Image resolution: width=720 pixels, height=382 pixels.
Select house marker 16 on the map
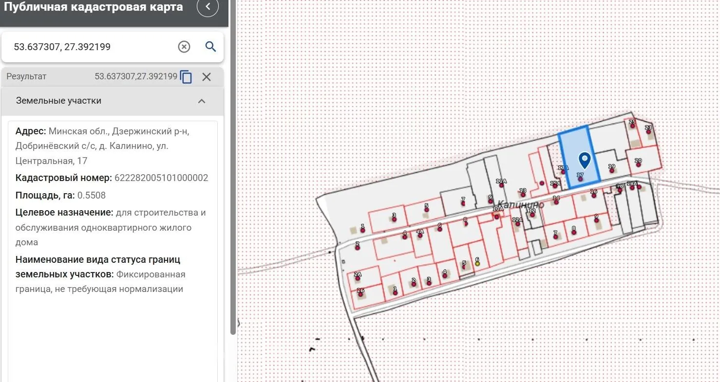(x=593, y=196)
